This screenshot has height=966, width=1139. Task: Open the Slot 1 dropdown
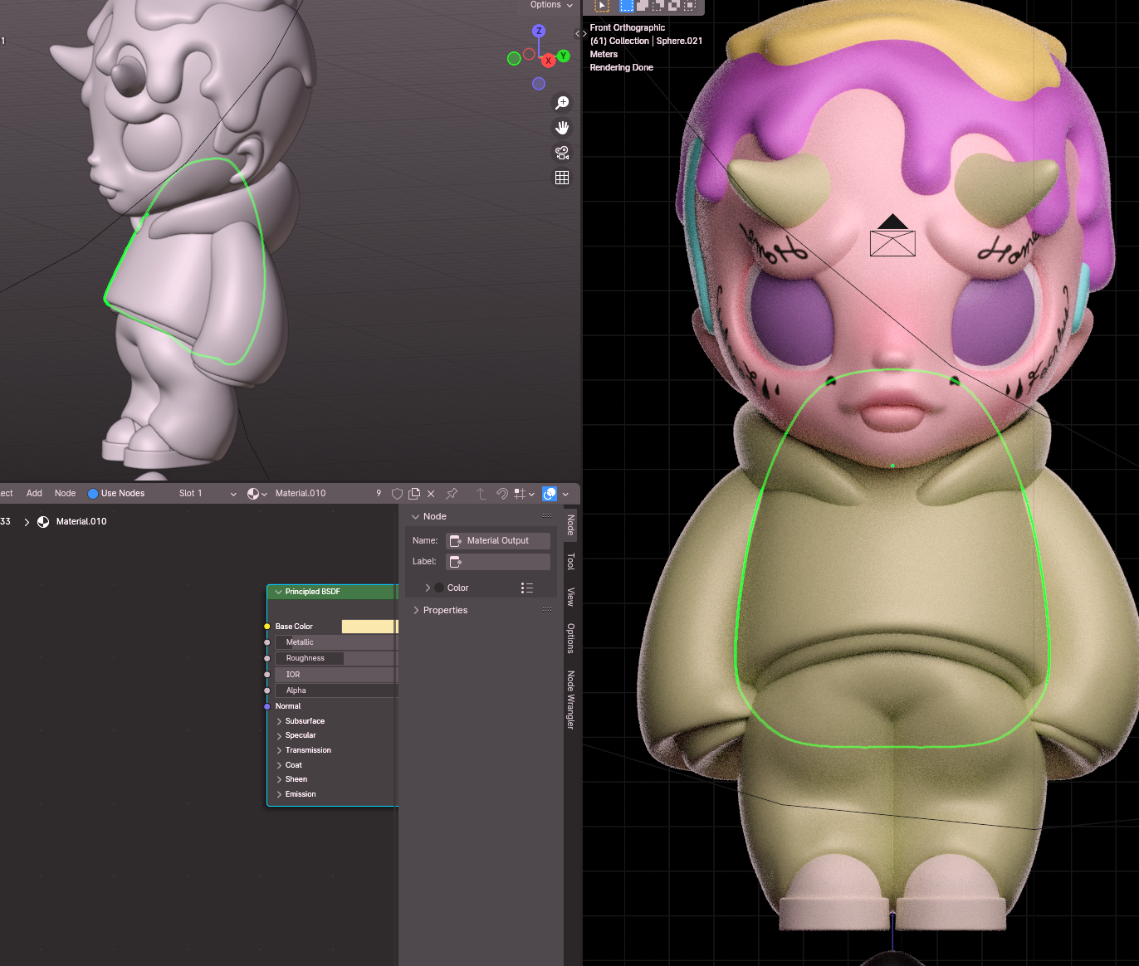click(x=208, y=494)
